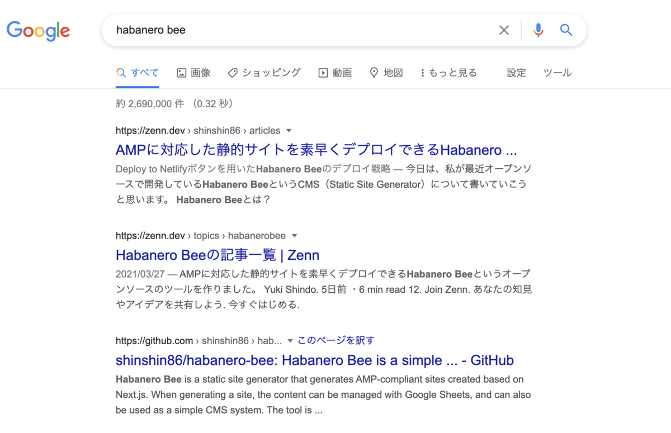Click the magnifying glass search icon
This screenshot has height=433, width=671.
566,30
